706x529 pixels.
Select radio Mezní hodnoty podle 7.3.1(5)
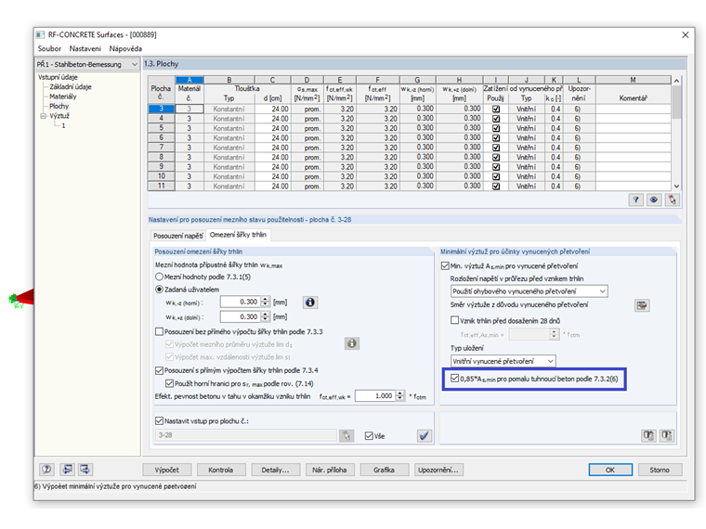click(159, 277)
